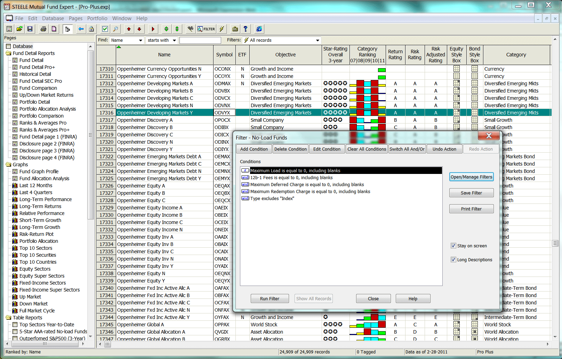562x359 pixels.
Task: Toggle the Pages tree panel icon
Action: click(x=67, y=29)
